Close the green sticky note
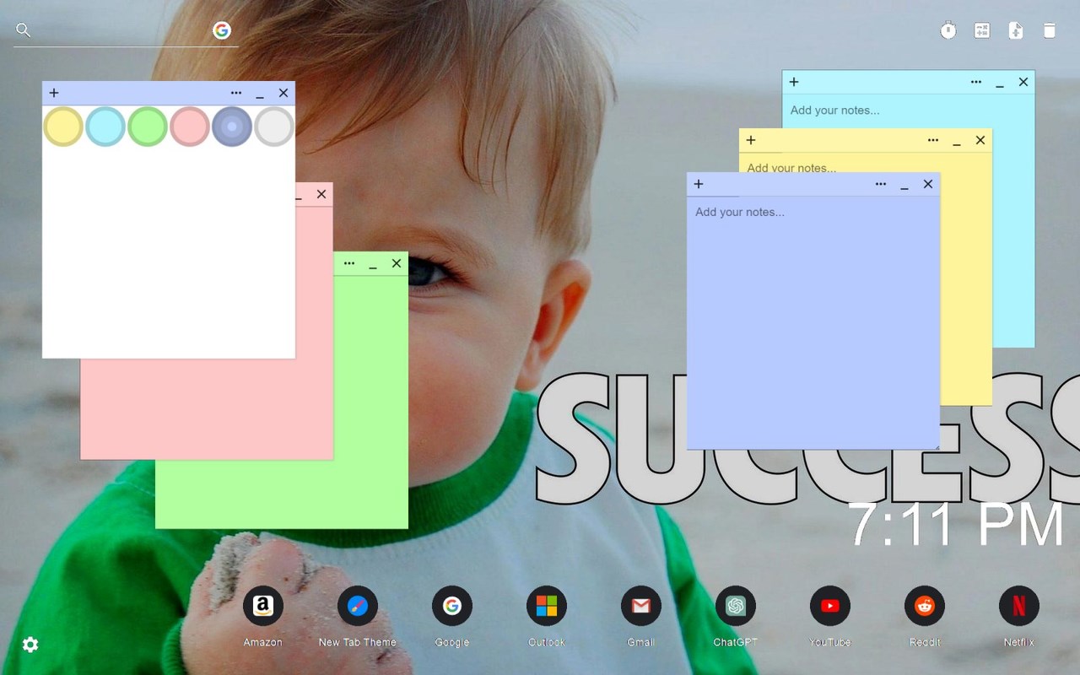The height and width of the screenshot is (675, 1080). pyautogui.click(x=397, y=263)
